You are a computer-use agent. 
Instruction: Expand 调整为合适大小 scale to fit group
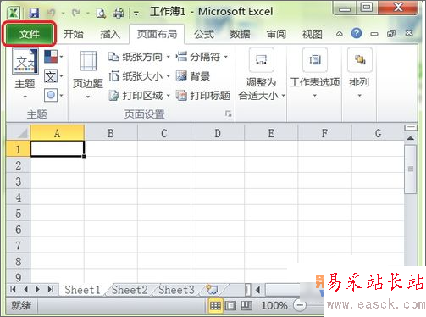[261, 75]
